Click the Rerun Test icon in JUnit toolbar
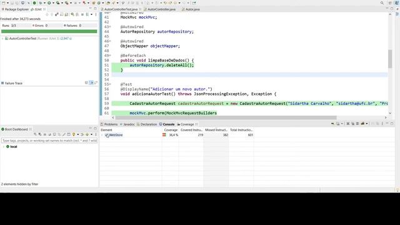The image size is (400, 225). tap(72, 14)
